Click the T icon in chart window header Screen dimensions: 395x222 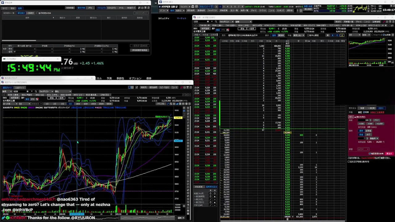[188, 87]
